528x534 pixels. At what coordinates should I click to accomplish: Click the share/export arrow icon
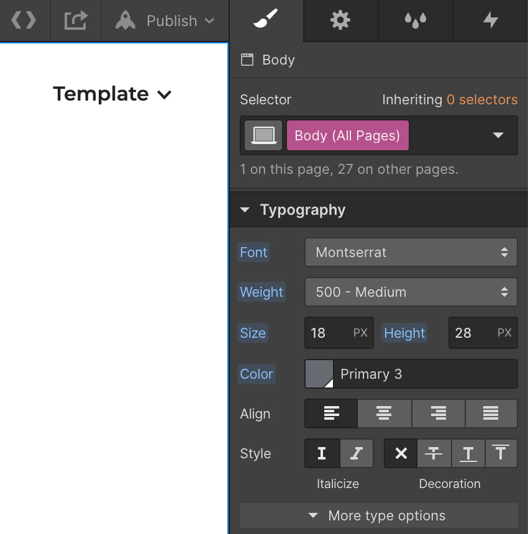pos(76,20)
